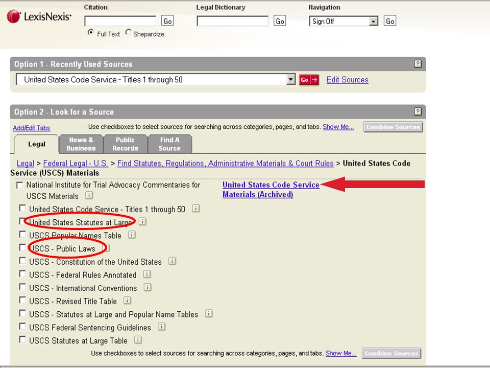Click red Go button for Recently Used Sources

click(309, 80)
